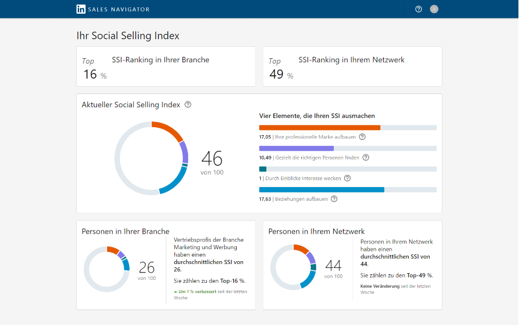Click the Netzwerk donut chart
Image resolution: width=519 pixels, height=325 pixels.
tap(294, 267)
